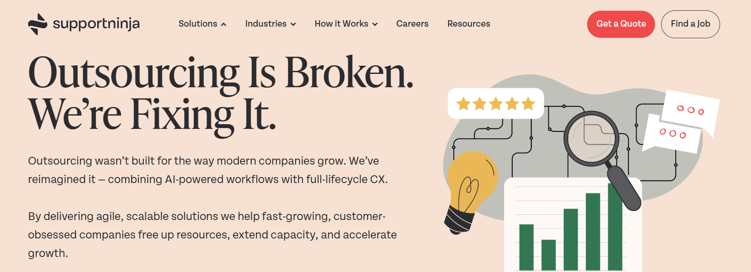This screenshot has width=751, height=272.
Task: Open the Resources page
Action: 468,24
